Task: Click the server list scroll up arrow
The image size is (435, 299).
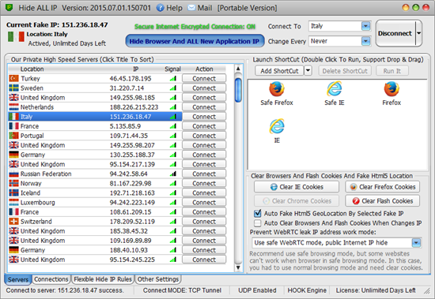Action: pos(238,69)
